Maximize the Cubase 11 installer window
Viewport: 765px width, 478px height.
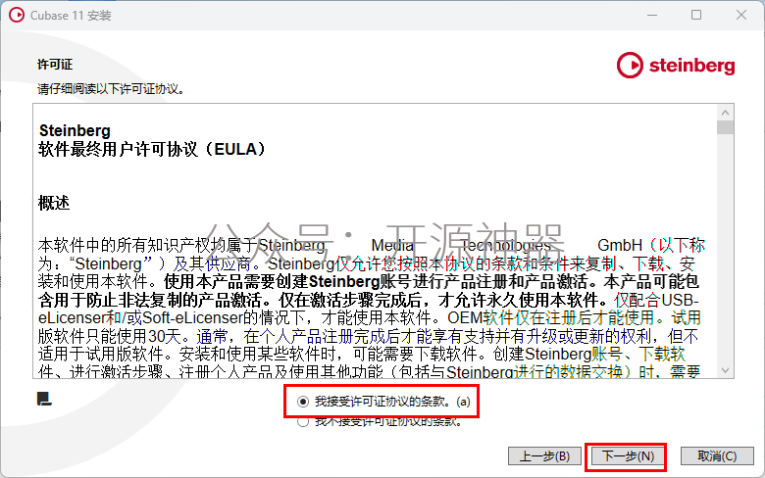[696, 15]
